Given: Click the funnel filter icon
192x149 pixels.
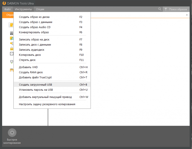Looking at the screenshot, I should click(x=166, y=9).
